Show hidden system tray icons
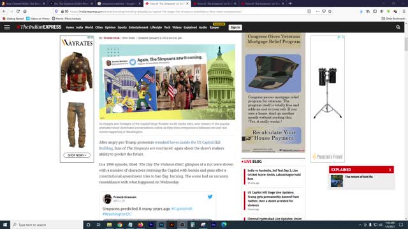 tap(360, 225)
